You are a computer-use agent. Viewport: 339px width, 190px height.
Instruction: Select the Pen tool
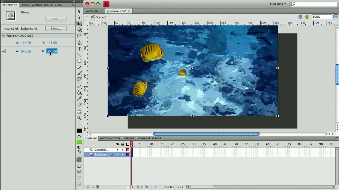coord(79,42)
